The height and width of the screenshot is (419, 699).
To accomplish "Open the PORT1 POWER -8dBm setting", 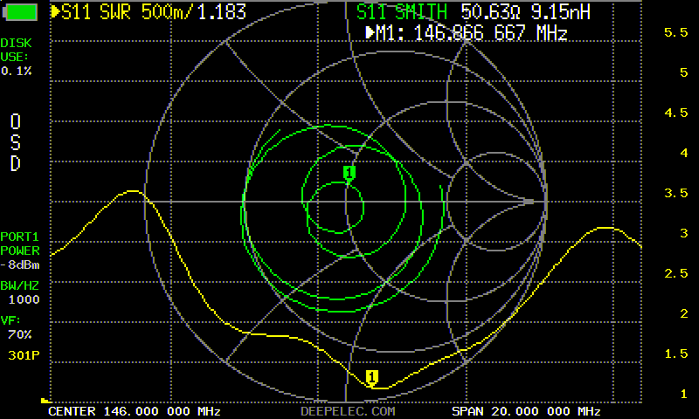I will pyautogui.click(x=20, y=251).
